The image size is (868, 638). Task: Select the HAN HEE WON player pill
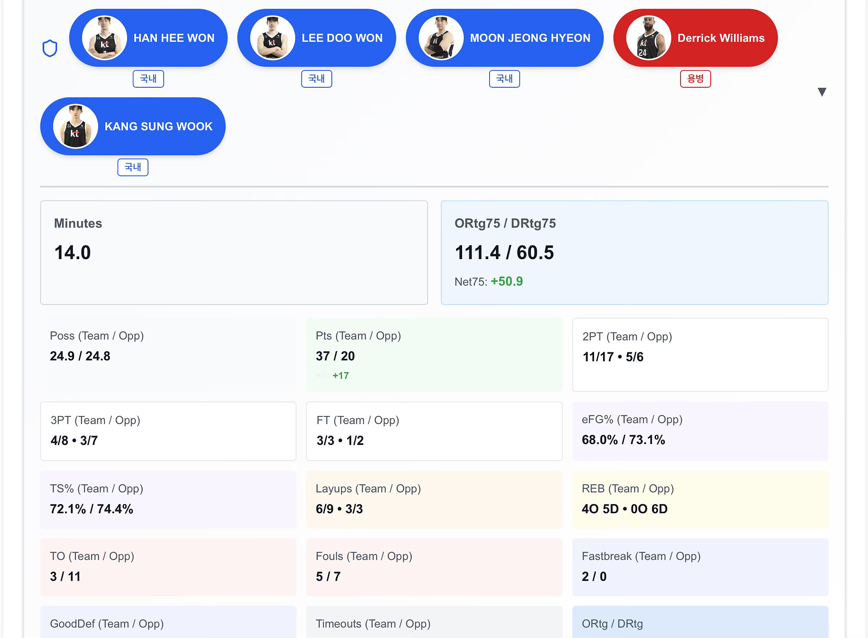pyautogui.click(x=174, y=38)
